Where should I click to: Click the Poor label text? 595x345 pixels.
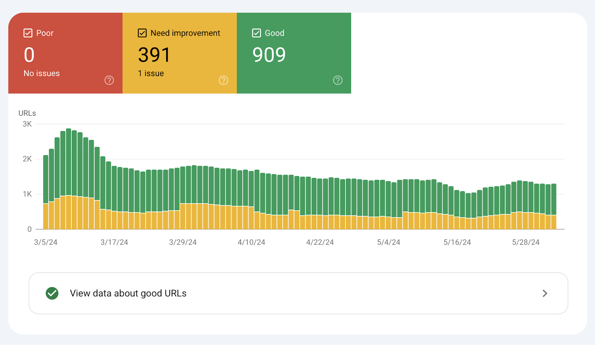coord(45,33)
